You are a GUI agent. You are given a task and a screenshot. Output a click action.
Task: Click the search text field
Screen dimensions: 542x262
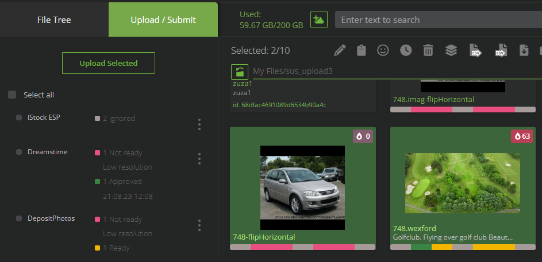coord(437,19)
